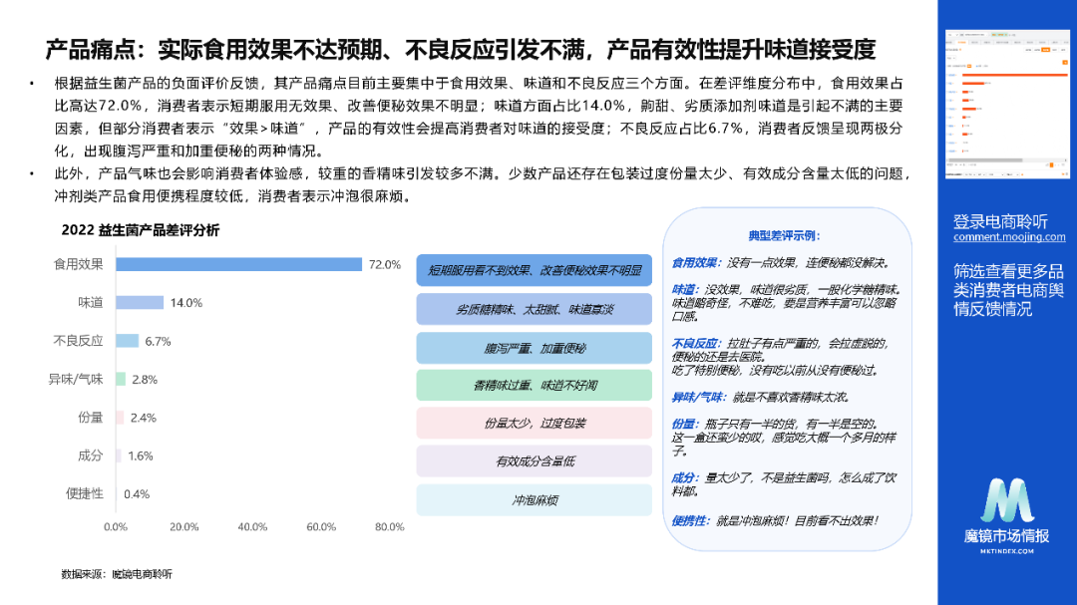1077x605 pixels.
Task: Click the e-commerce dashboard screenshot thumbnail
Action: pyautogui.click(x=1007, y=105)
